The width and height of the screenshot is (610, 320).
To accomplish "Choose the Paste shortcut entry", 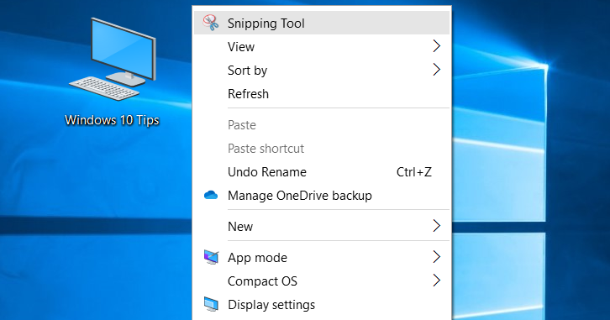I will (322, 148).
